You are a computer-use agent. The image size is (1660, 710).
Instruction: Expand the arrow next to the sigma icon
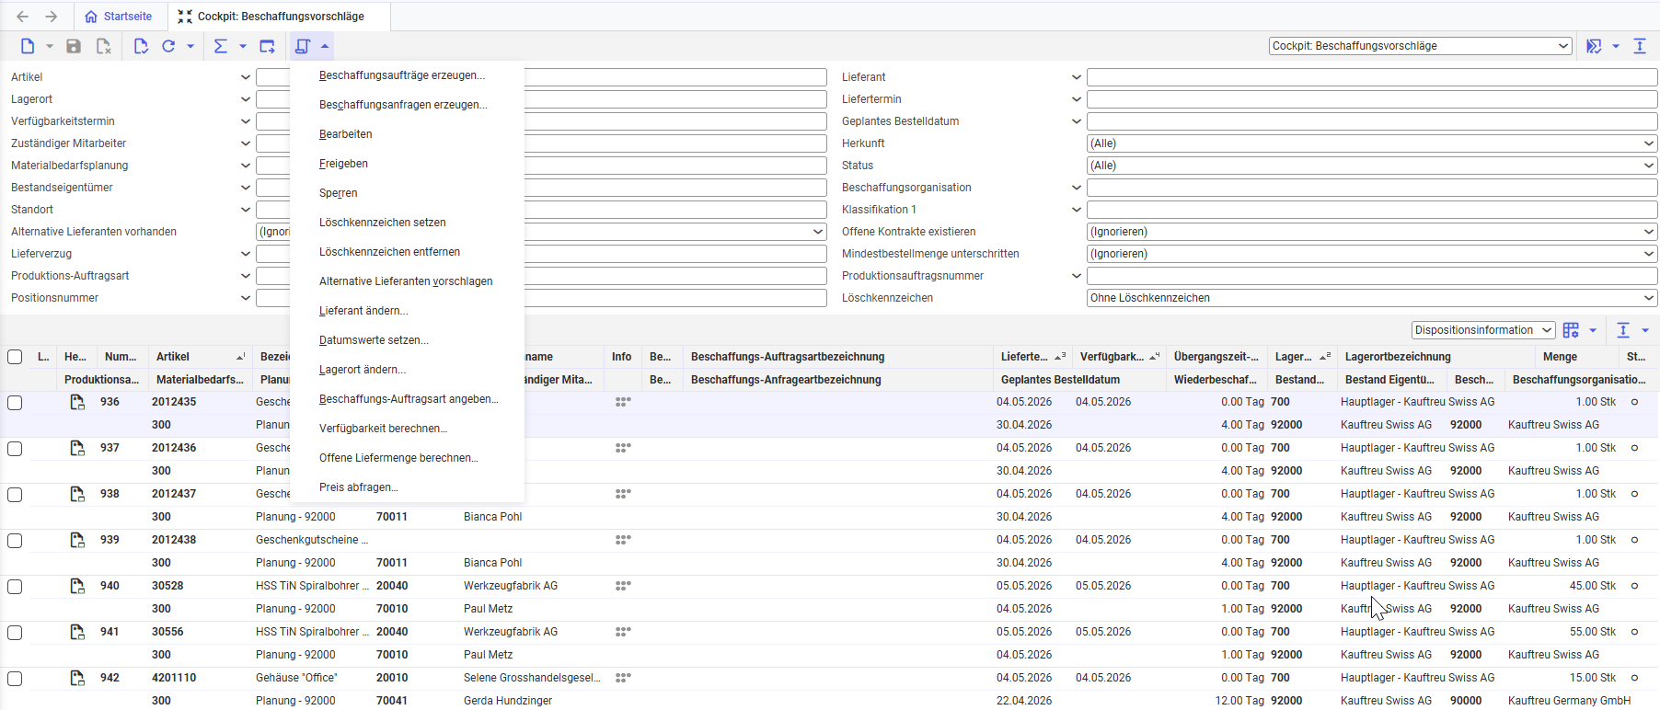click(x=243, y=46)
